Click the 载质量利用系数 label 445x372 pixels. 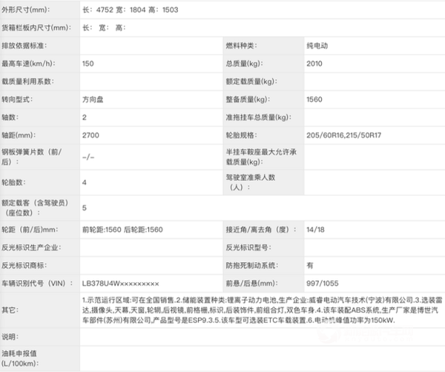coord(28,82)
